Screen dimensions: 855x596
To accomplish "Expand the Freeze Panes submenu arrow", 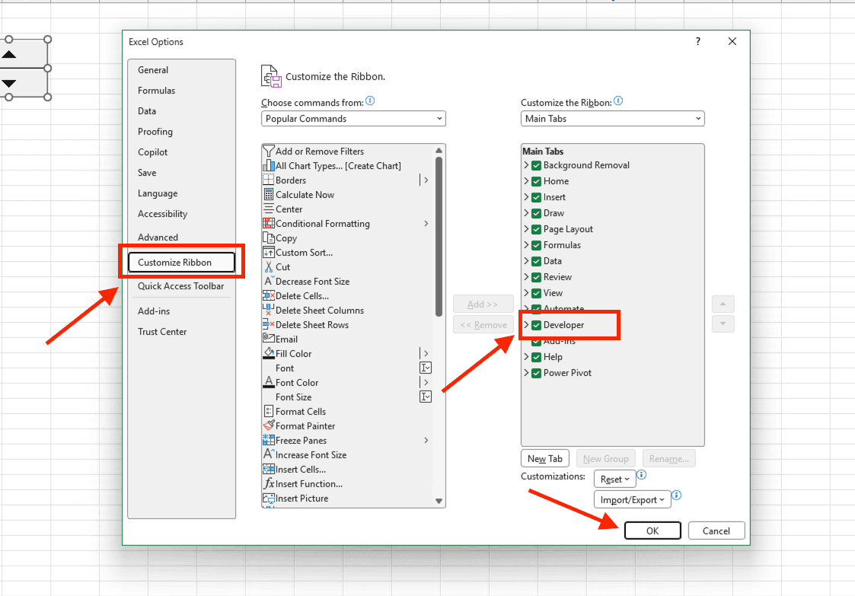I will [x=426, y=440].
